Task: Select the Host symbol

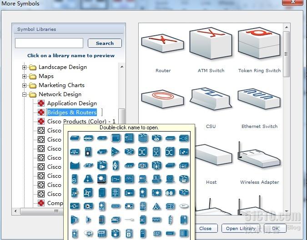Action: point(213,156)
